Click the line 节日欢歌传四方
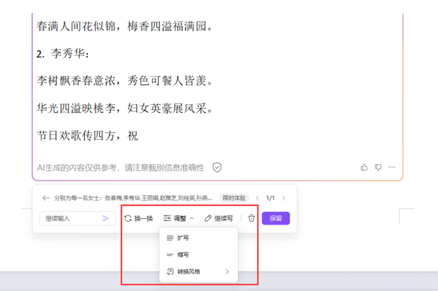 click(x=88, y=136)
